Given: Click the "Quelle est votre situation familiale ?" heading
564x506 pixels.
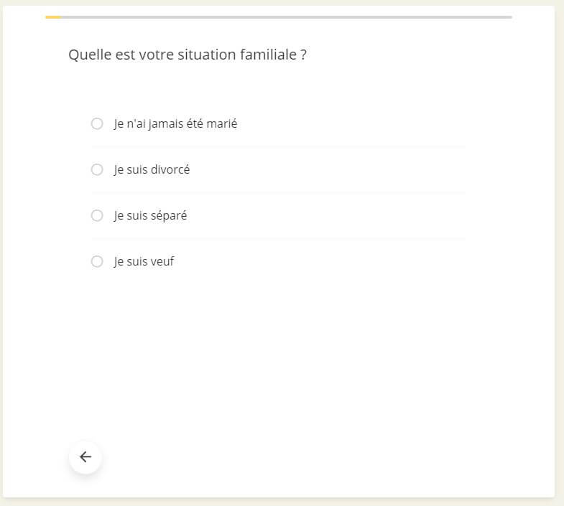Looking at the screenshot, I should pos(188,55).
